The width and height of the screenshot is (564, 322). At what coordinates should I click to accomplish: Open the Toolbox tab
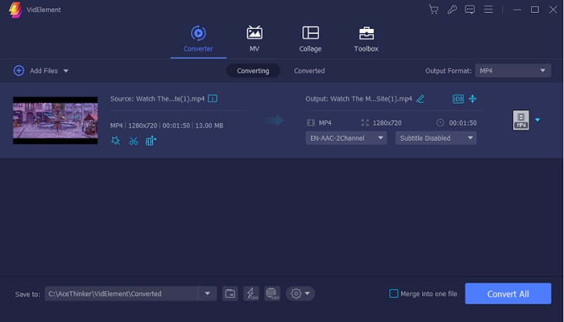366,39
